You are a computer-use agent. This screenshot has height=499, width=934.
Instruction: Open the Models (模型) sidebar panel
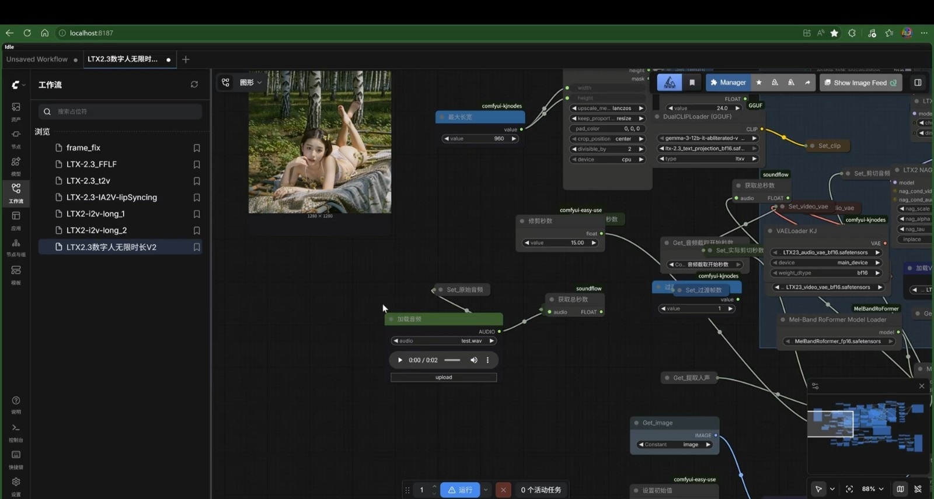point(16,164)
